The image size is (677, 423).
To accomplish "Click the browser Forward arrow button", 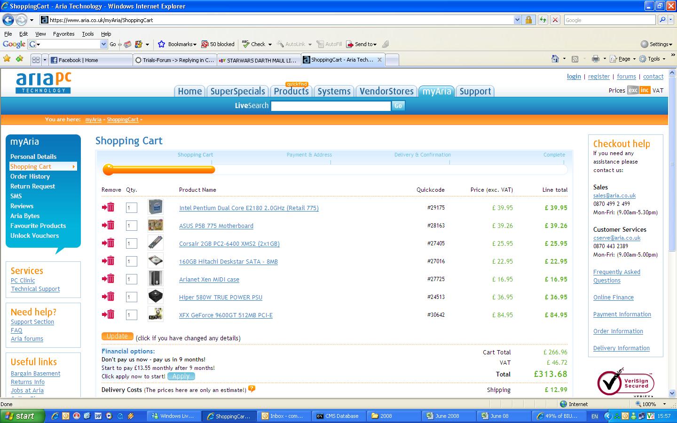I will [x=21, y=20].
